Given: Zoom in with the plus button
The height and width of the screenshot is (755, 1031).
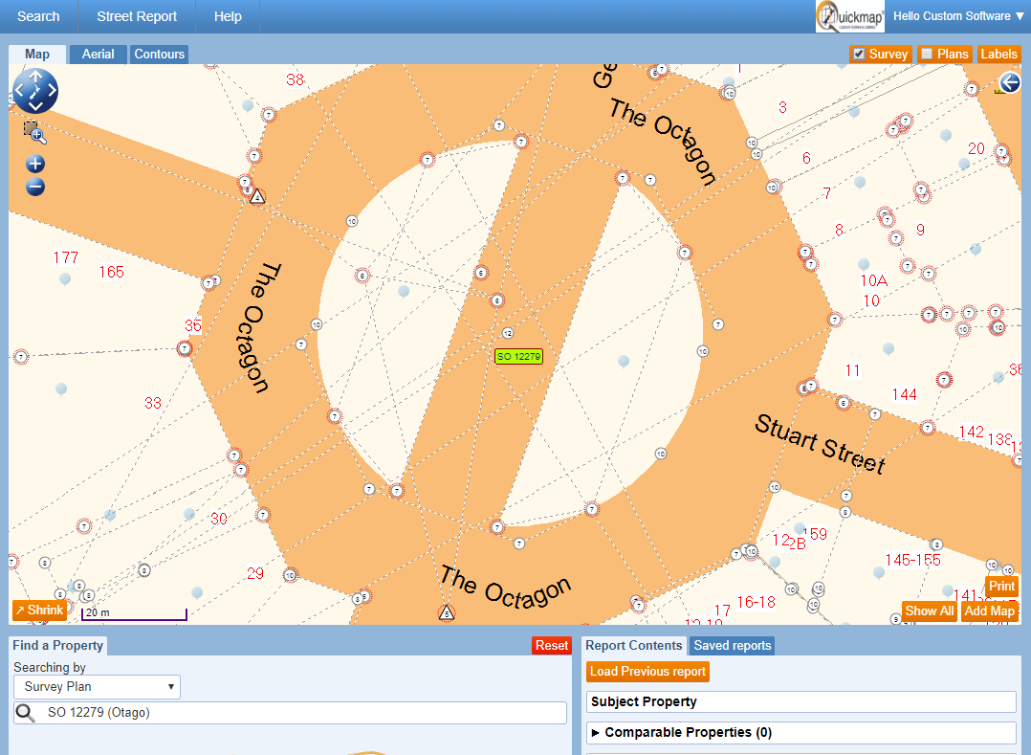Looking at the screenshot, I should pos(35,164).
